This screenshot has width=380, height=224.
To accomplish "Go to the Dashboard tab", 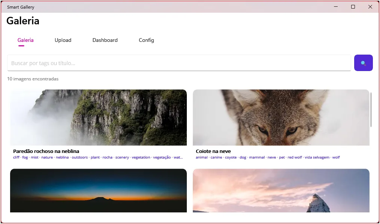I will [105, 40].
